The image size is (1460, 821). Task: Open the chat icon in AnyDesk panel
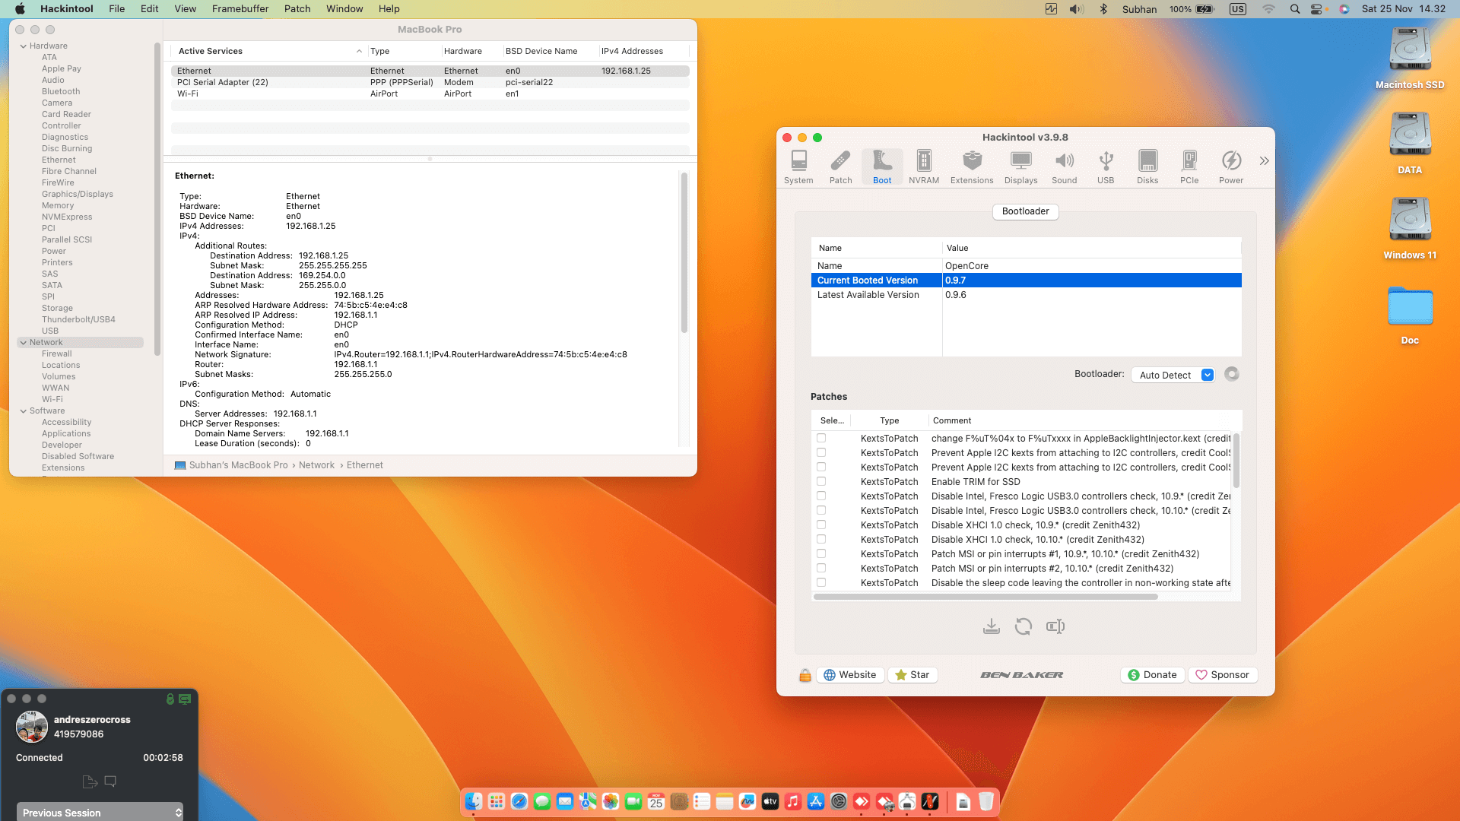pyautogui.click(x=110, y=781)
